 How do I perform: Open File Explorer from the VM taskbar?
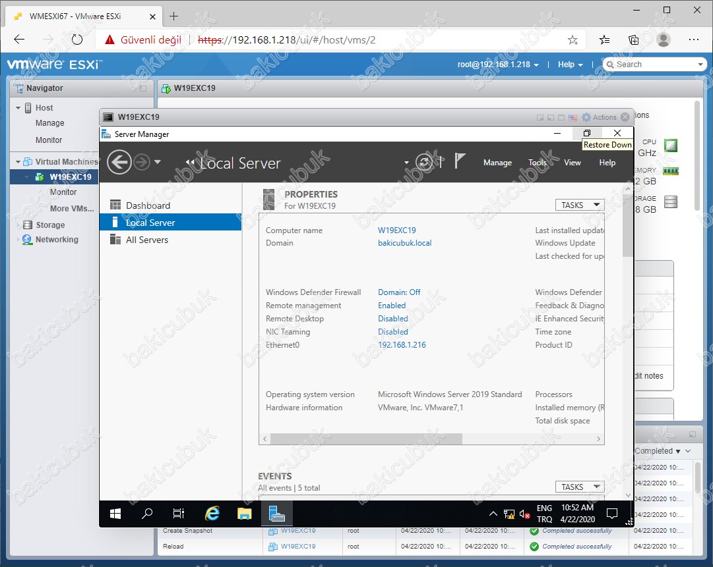244,514
